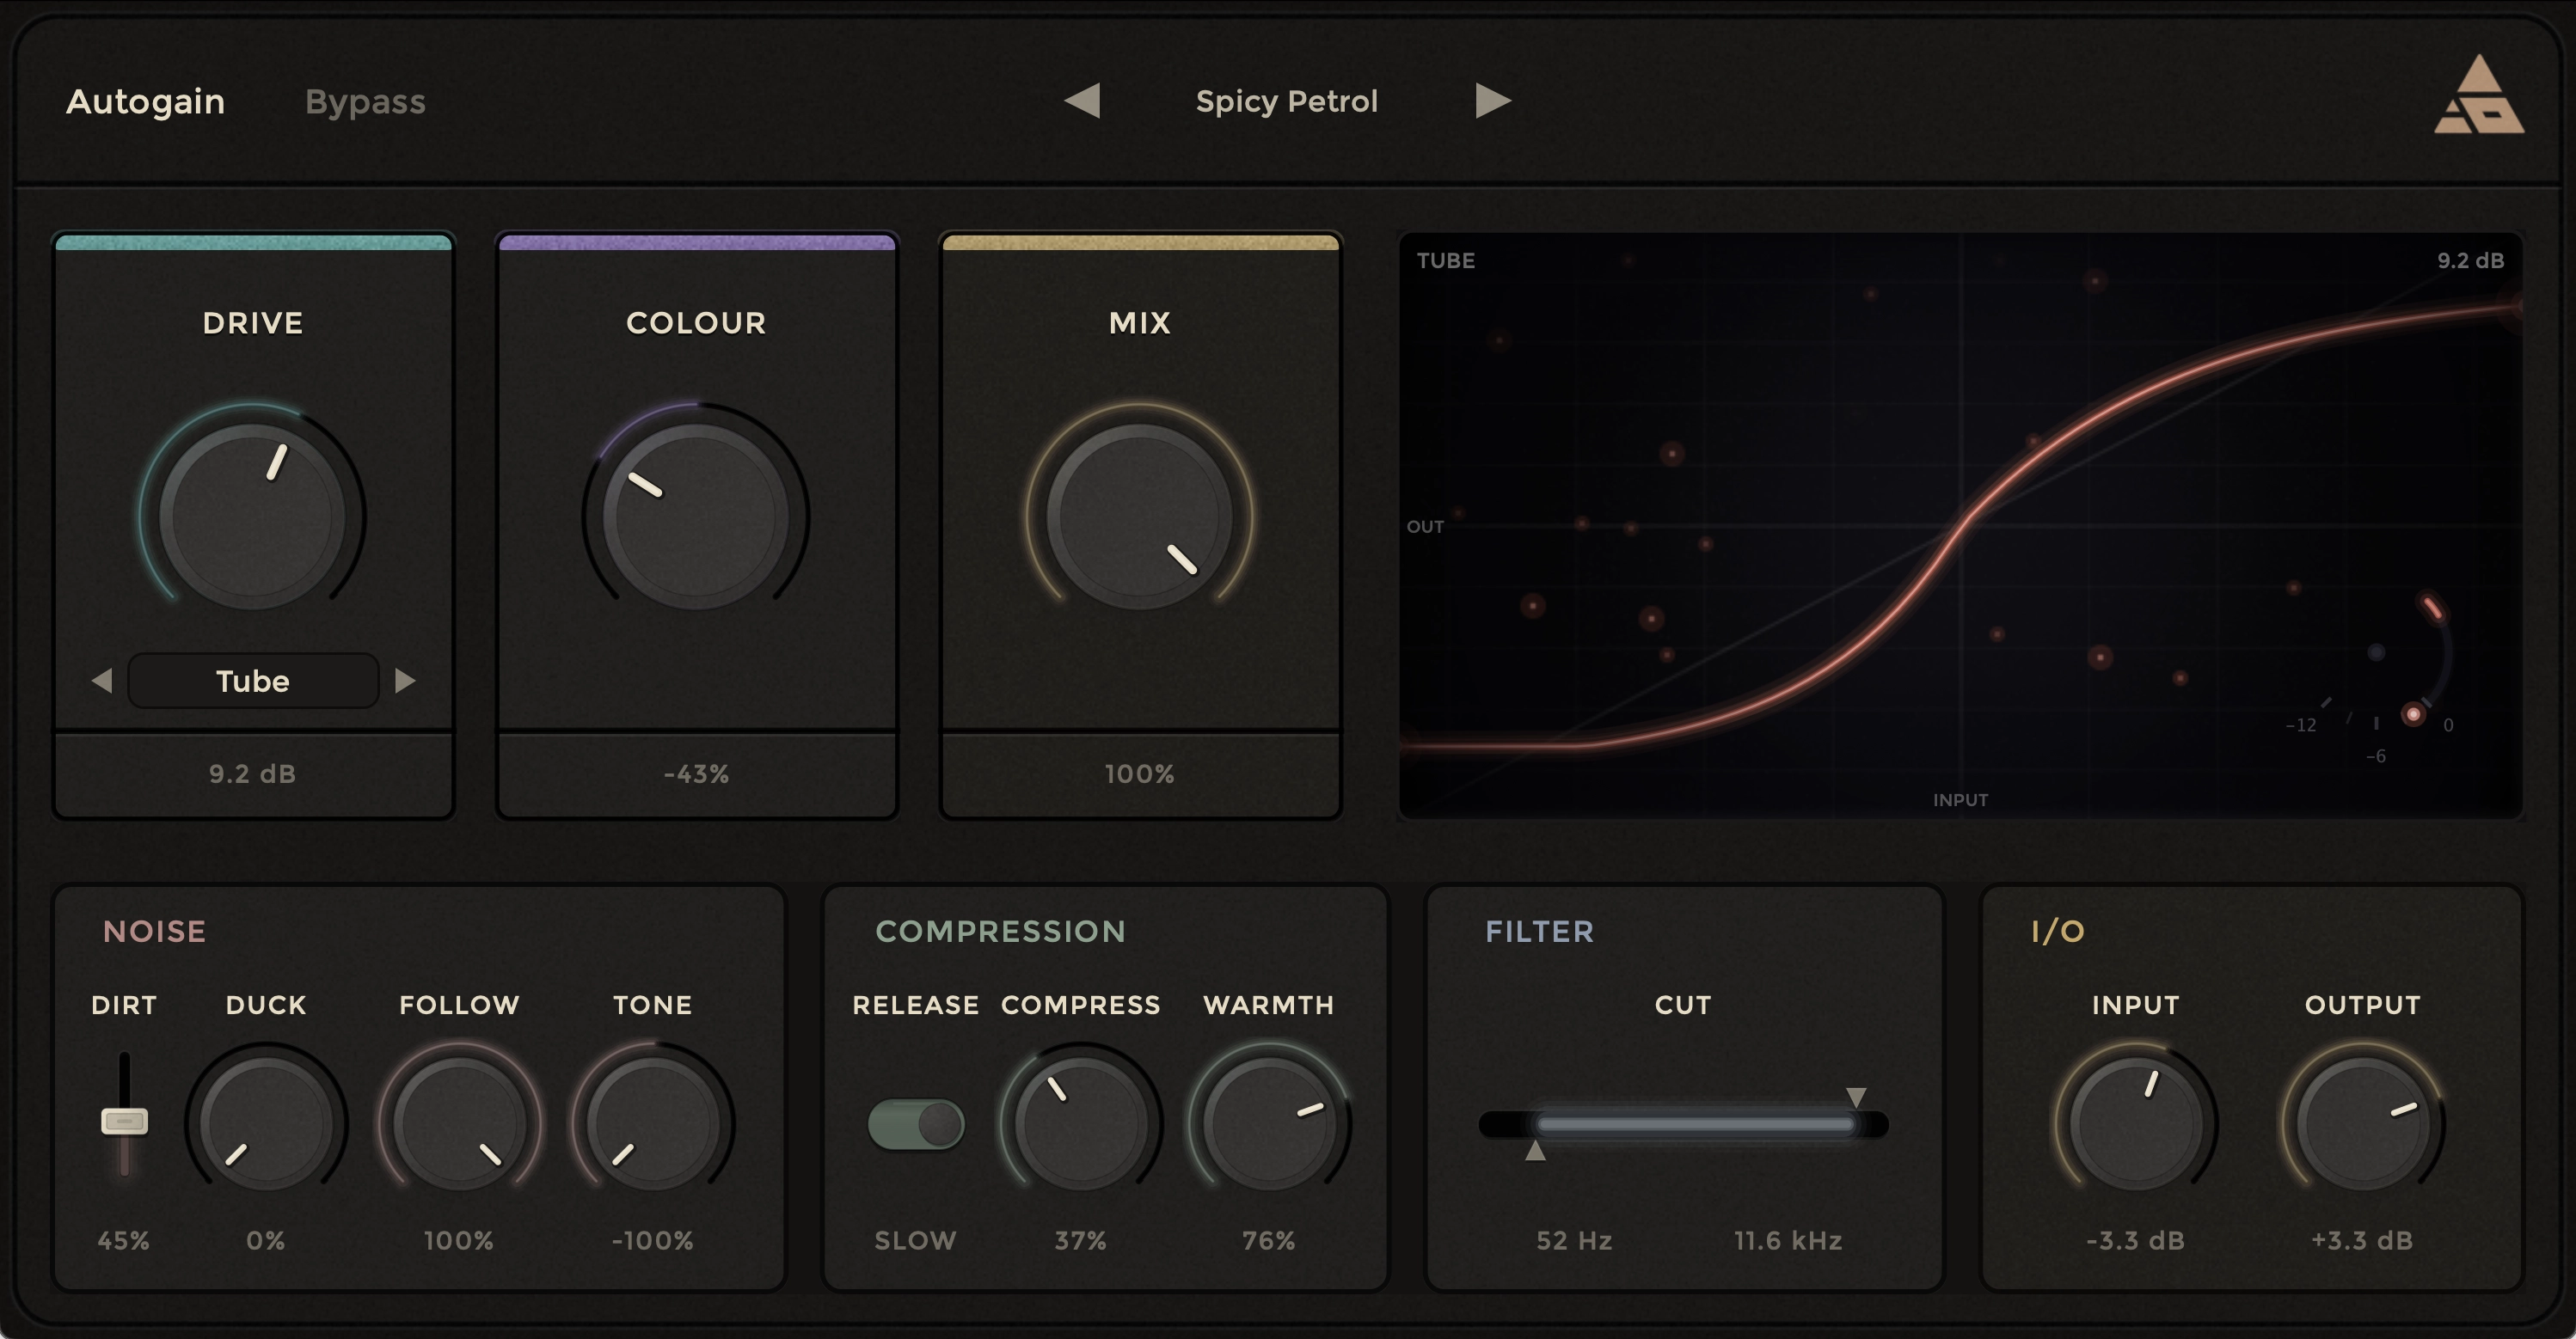Click the next preset arrow beside Spicy Petrol
This screenshot has height=1339, width=2576.
coord(1493,100)
